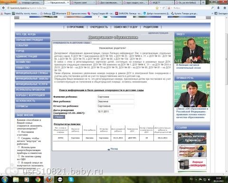Viewport: 228px width, 183px height.
Task: Click the page vertical scrollbar
Action: point(227,95)
